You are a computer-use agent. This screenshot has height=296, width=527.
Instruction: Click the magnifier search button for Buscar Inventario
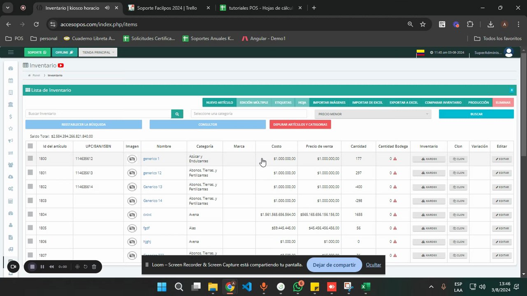pyautogui.click(x=177, y=114)
